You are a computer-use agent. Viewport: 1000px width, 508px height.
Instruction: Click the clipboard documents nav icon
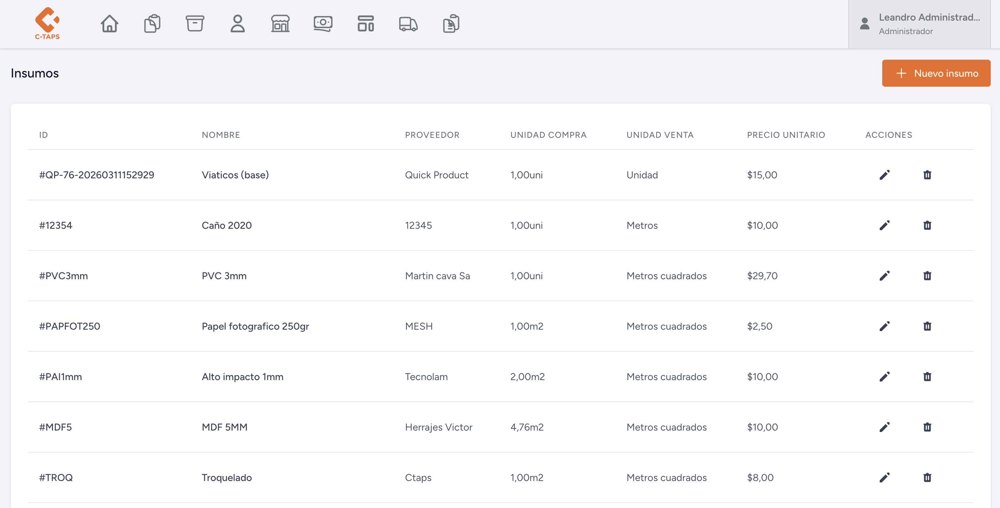[152, 24]
